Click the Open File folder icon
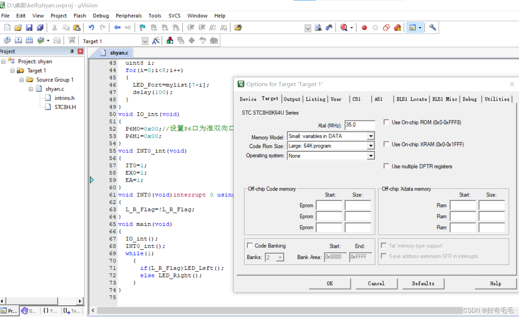519x317 pixels. click(x=18, y=27)
